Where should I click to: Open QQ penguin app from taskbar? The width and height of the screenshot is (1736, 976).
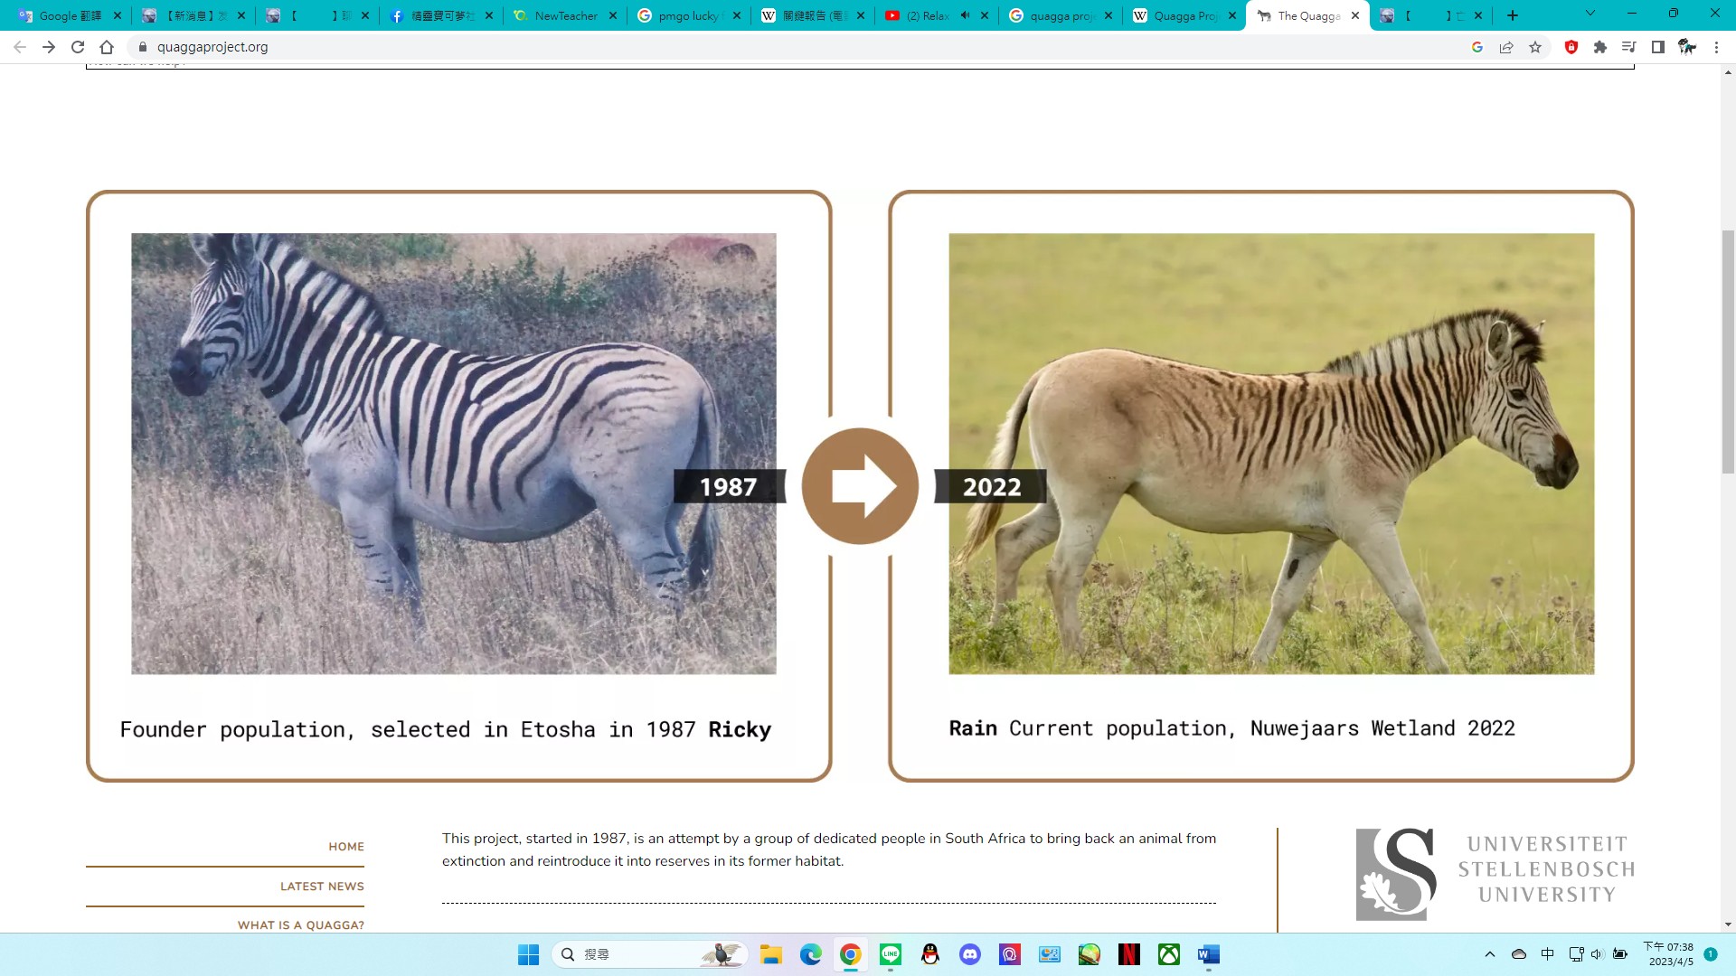930,954
